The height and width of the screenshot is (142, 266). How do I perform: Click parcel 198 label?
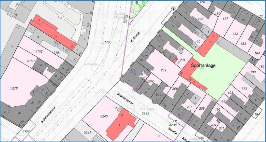pyautogui.click(x=201, y=19)
